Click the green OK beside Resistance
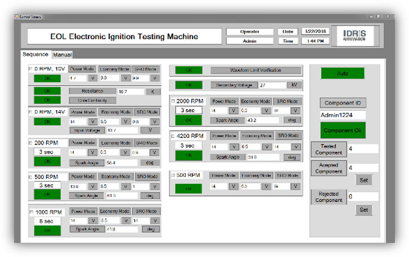Viewport: 409px width, 257px height. [47, 91]
